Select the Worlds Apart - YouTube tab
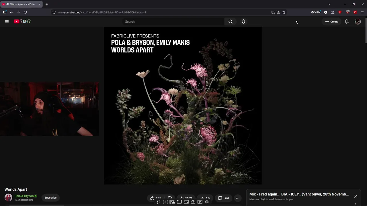 coord(22,4)
